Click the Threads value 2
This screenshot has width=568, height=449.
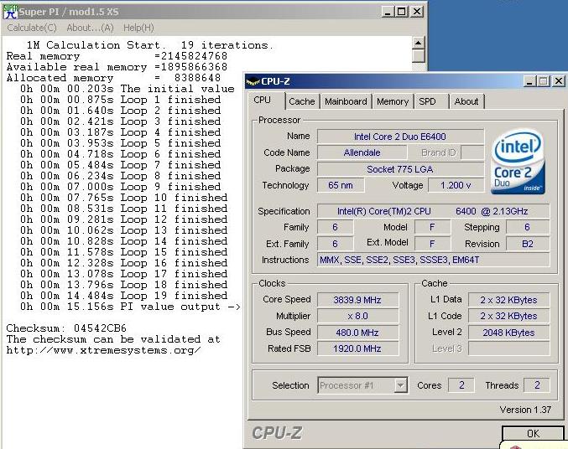(537, 385)
